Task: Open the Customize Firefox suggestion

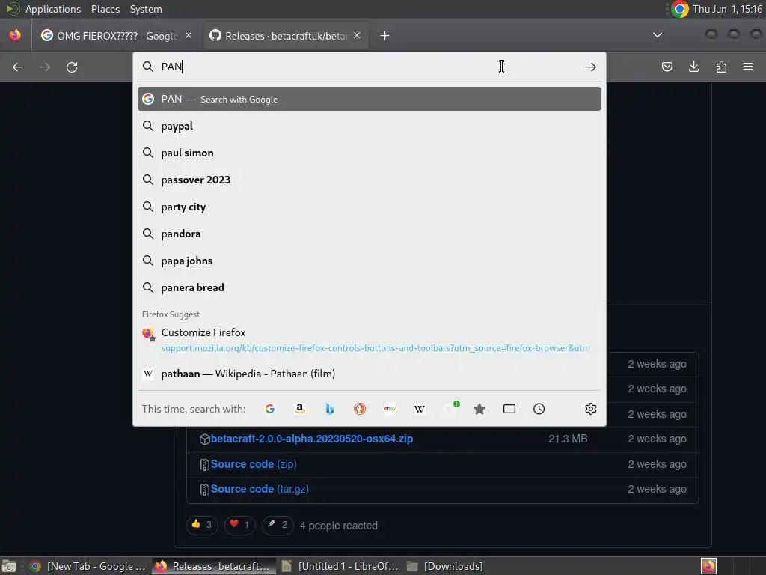Action: [x=370, y=340]
